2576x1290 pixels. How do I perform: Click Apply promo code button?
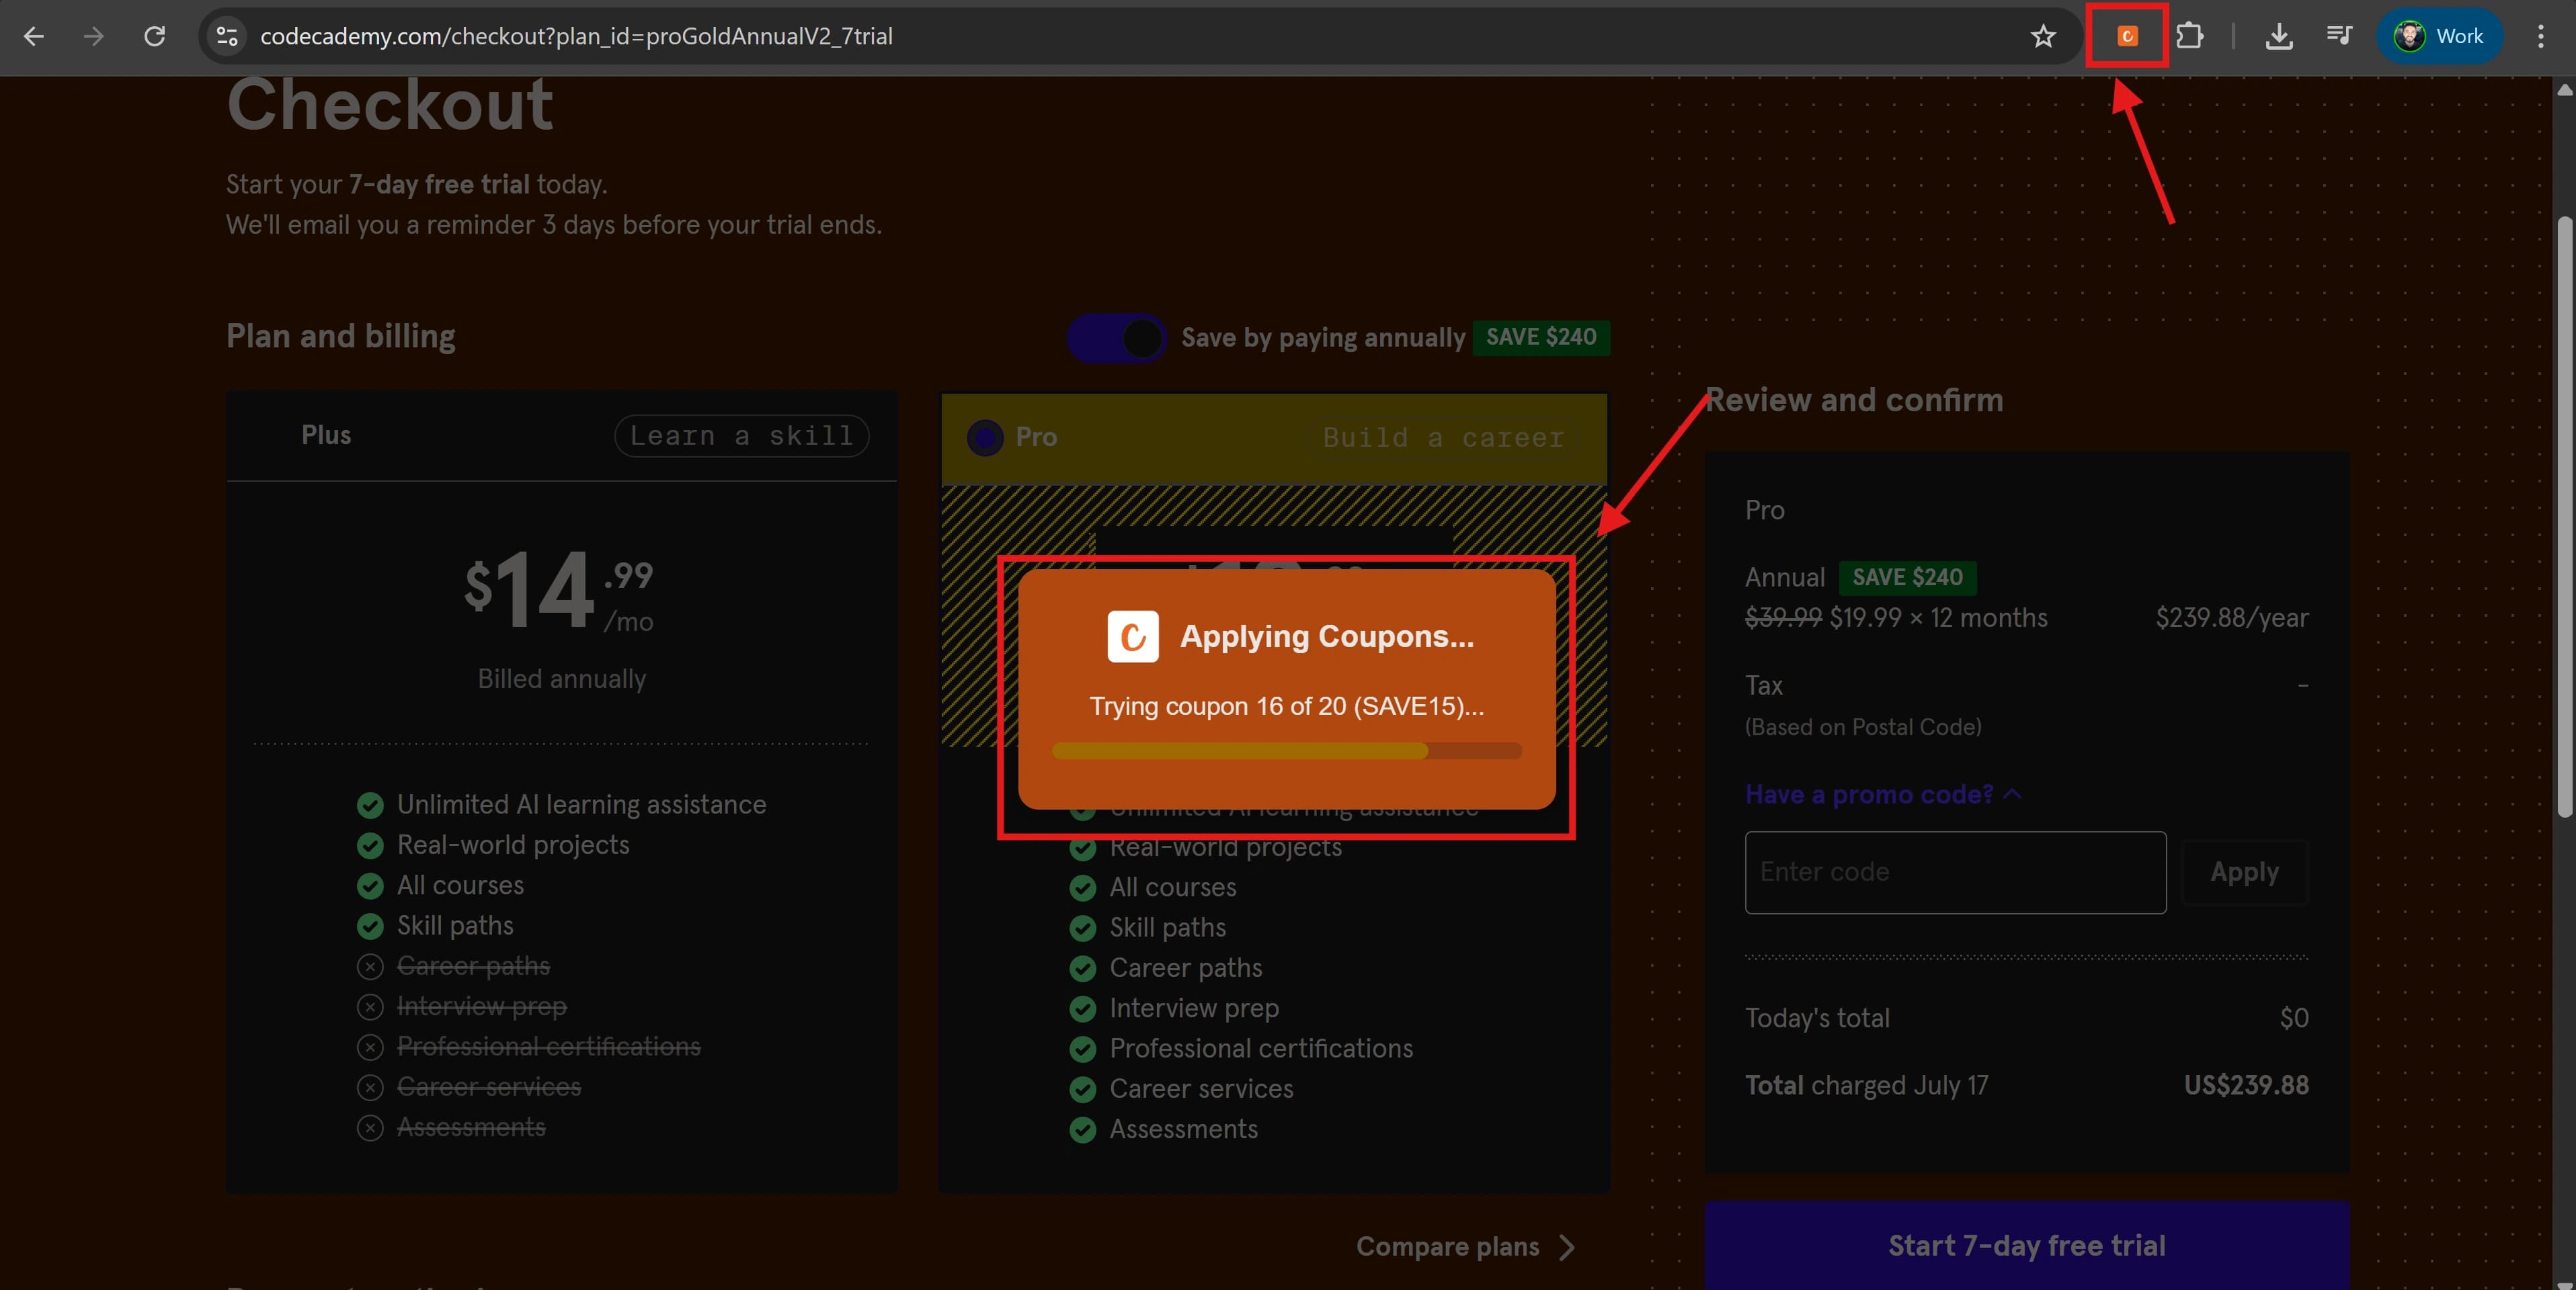[x=2245, y=873]
